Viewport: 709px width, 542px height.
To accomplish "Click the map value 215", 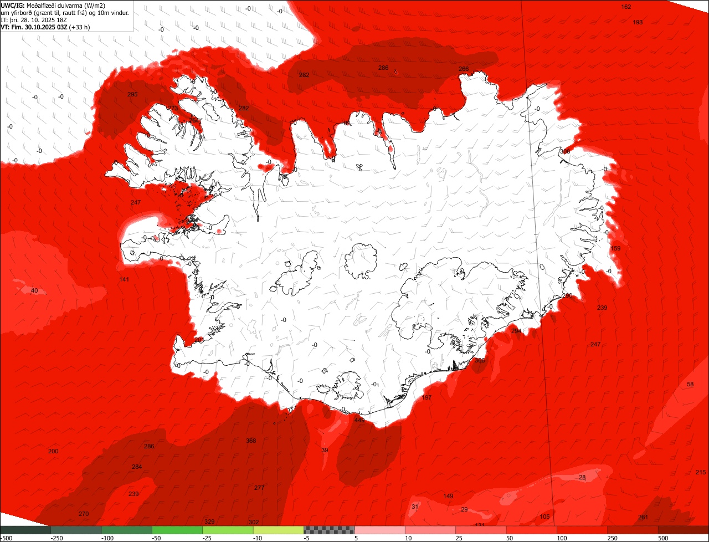I will (x=701, y=472).
